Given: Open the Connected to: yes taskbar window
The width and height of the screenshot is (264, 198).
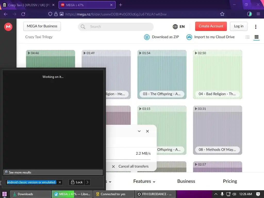Looking at the screenshot, I should point(114,194).
